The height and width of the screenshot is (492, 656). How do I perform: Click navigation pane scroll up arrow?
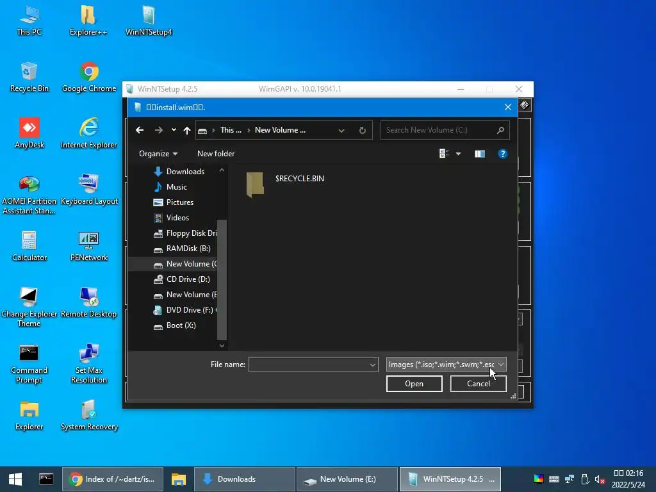click(x=222, y=170)
